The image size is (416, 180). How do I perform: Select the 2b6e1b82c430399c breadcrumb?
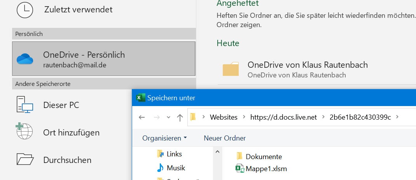click(360, 117)
